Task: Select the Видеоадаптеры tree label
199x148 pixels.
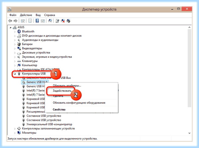Action: (x=32, y=48)
